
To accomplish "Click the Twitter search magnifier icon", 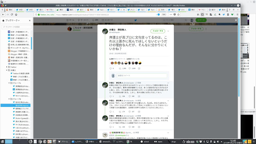I will pyautogui.click(x=186, y=20).
